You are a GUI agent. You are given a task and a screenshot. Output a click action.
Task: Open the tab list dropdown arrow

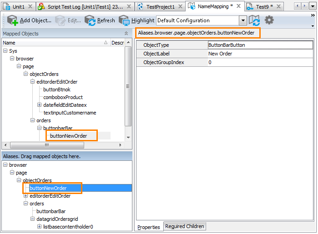tap(313, 6)
